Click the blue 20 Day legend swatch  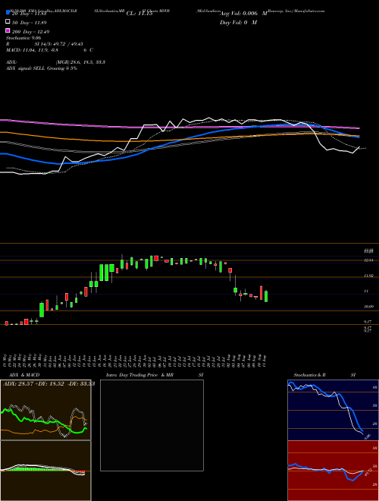click(x=8, y=13)
